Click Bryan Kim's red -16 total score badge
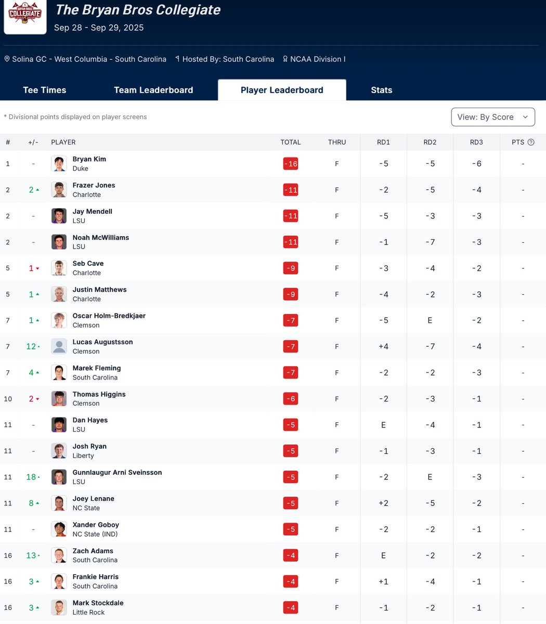 point(290,163)
